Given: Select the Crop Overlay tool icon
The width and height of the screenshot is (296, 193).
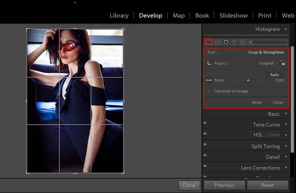Looking at the screenshot, I should pyautogui.click(x=209, y=42).
